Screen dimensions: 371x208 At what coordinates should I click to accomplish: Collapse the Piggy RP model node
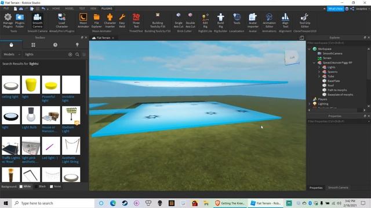tap(314, 63)
